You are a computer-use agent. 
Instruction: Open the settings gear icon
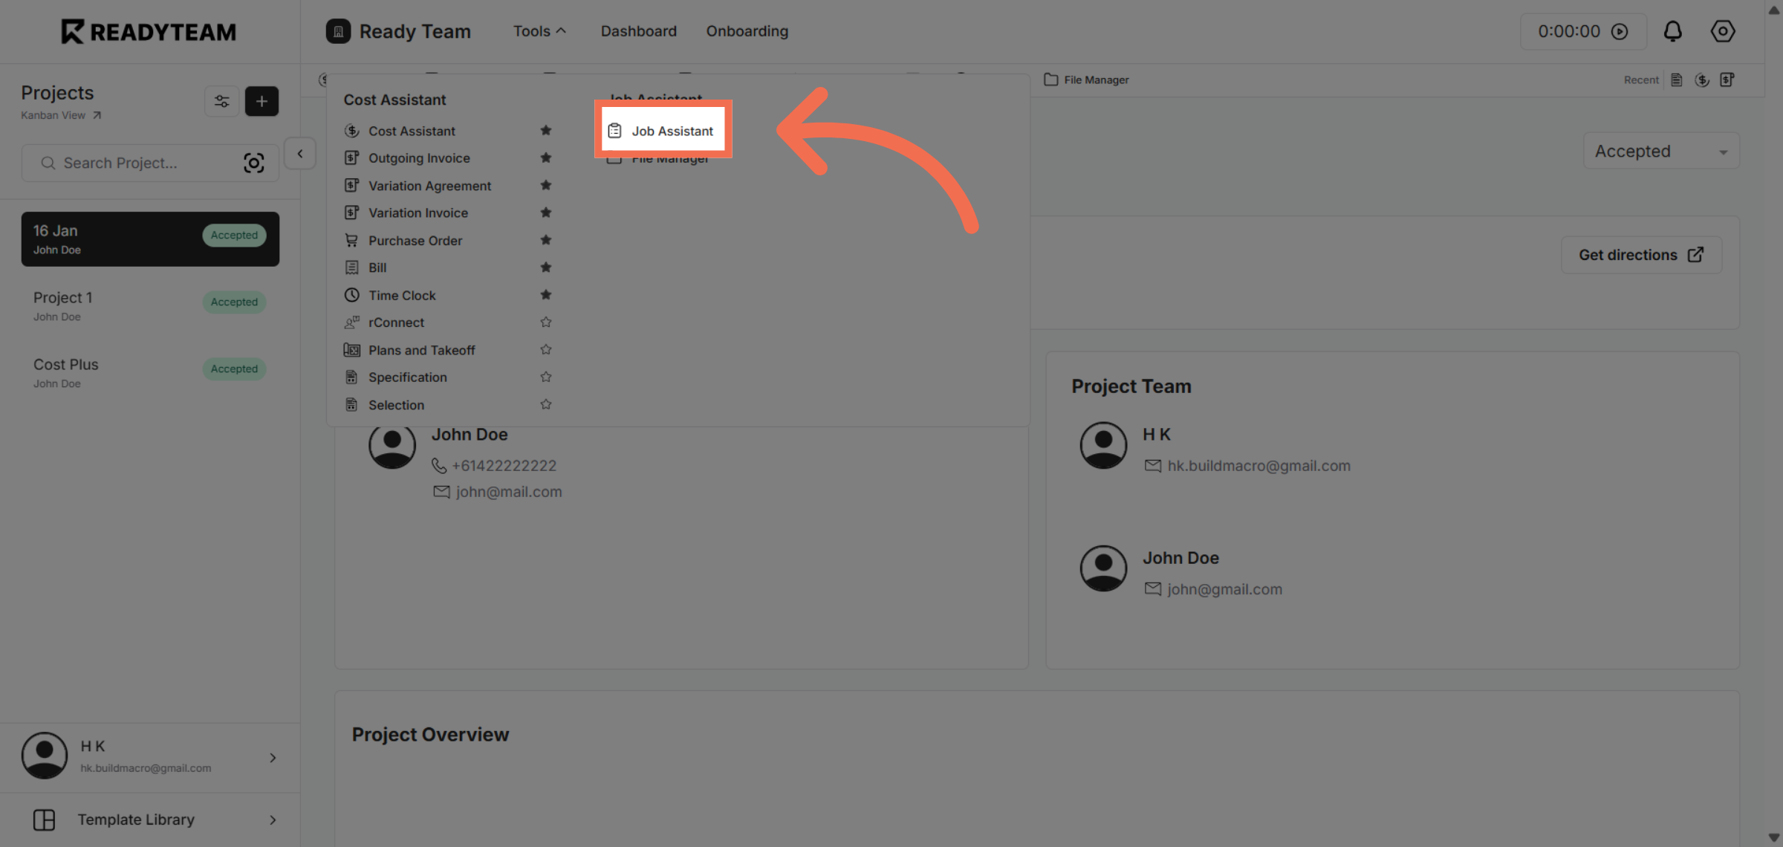[1723, 31]
